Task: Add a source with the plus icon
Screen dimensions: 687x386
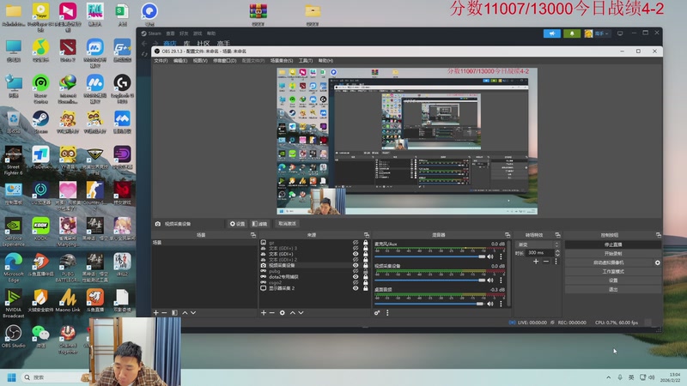Action: point(264,313)
